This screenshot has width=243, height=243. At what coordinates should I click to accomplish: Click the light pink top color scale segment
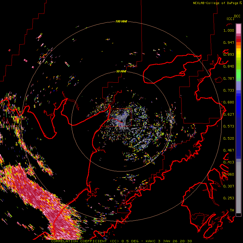click(238, 29)
